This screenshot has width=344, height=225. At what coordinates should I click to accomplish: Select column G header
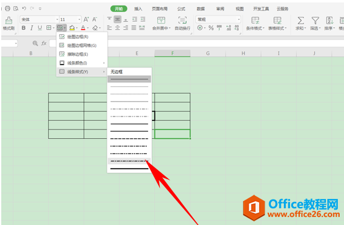208,53
